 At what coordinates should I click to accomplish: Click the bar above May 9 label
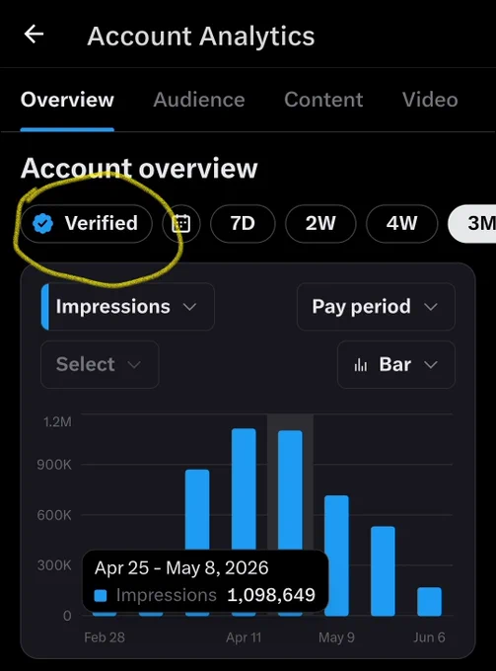pyautogui.click(x=336, y=556)
